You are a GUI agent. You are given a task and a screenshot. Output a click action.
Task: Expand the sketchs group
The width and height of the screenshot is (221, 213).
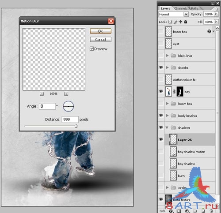pyautogui.click(x=167, y=67)
